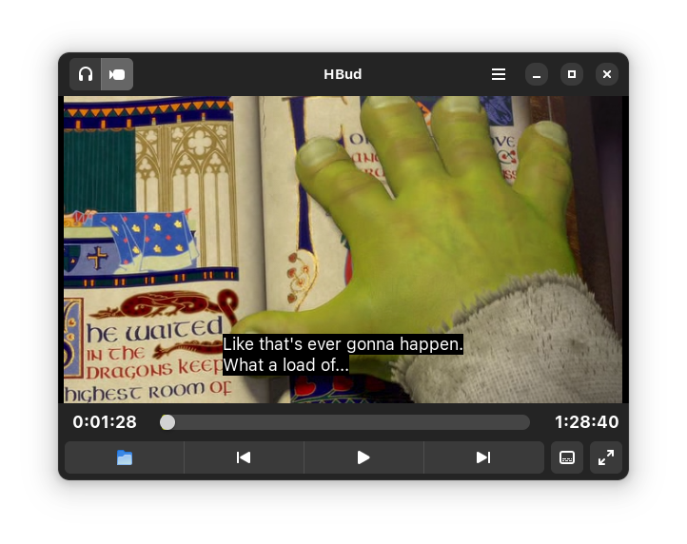Close the HBud window
Image resolution: width=687 pixels, height=544 pixels.
point(607,74)
